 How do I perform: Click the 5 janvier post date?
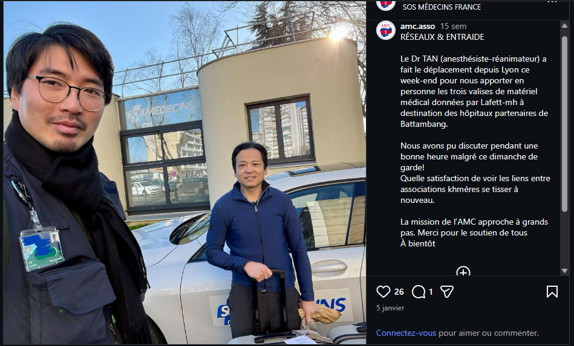pos(390,308)
